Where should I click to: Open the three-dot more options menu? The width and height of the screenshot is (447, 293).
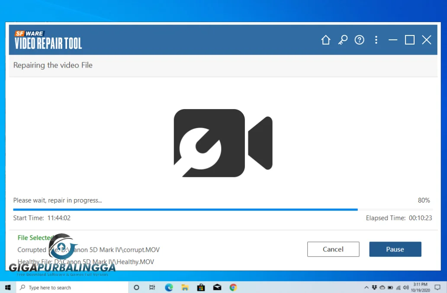click(x=376, y=40)
